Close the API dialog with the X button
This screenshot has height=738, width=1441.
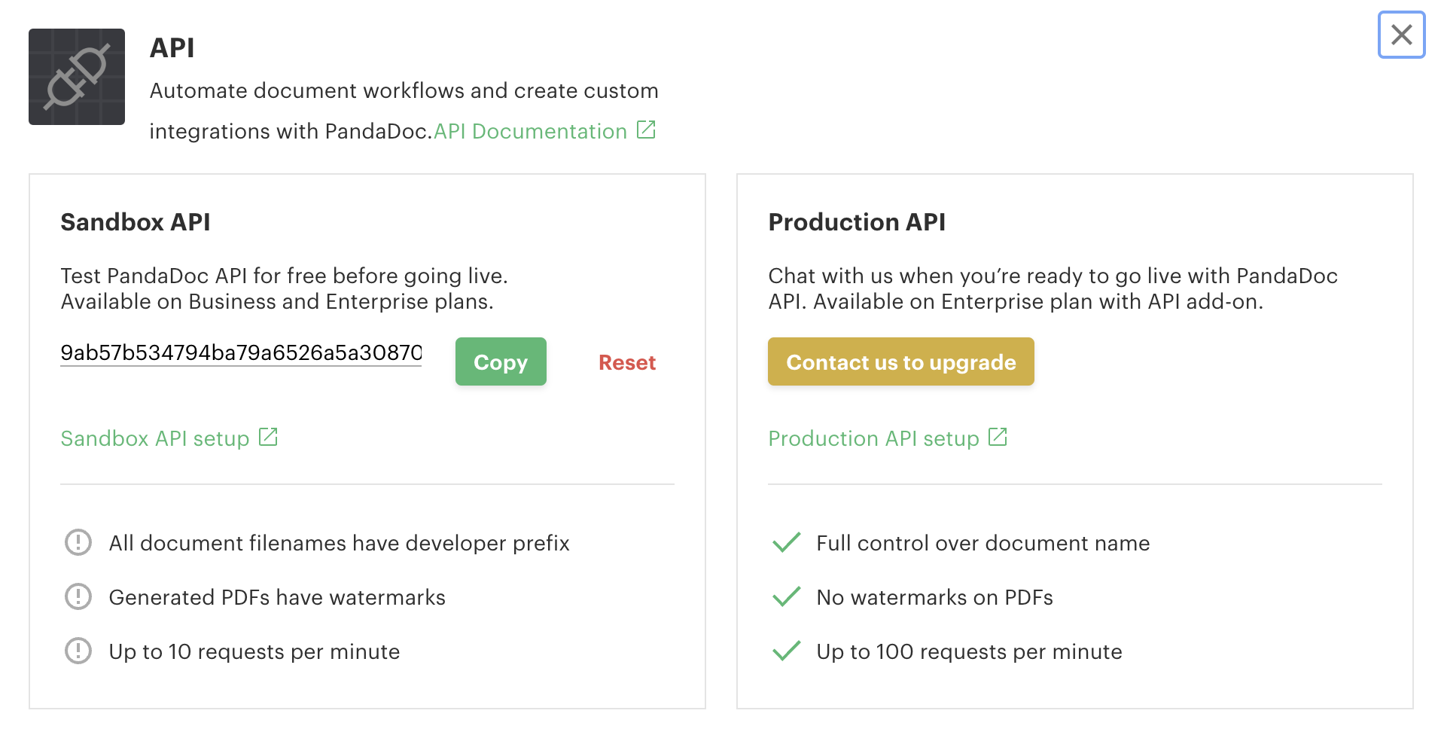[1401, 35]
